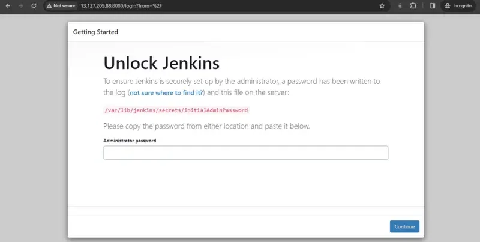This screenshot has height=242, width=480.
Task: Open the Extensions puzzle menu
Action: click(413, 5)
